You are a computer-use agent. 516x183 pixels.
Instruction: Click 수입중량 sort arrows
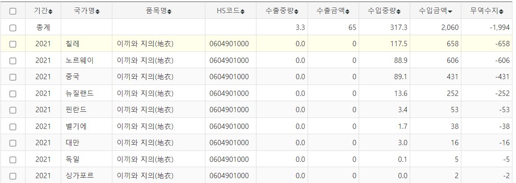[398, 11]
